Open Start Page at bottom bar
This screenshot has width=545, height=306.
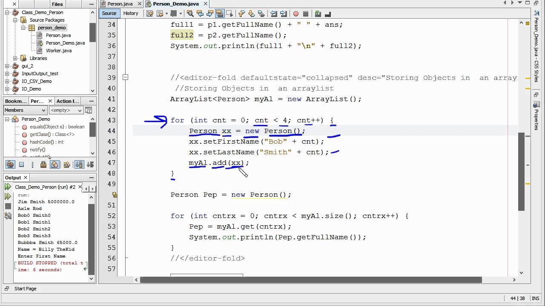pos(25,289)
